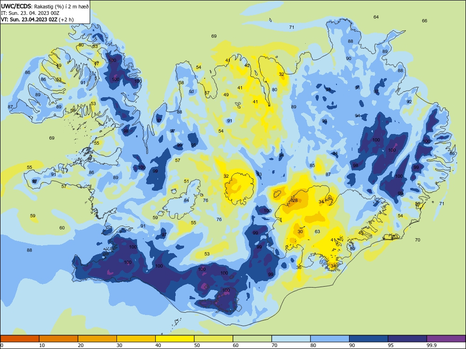Click the humidity value '30' on the map
This screenshot has width=466, height=349.
(300, 231)
